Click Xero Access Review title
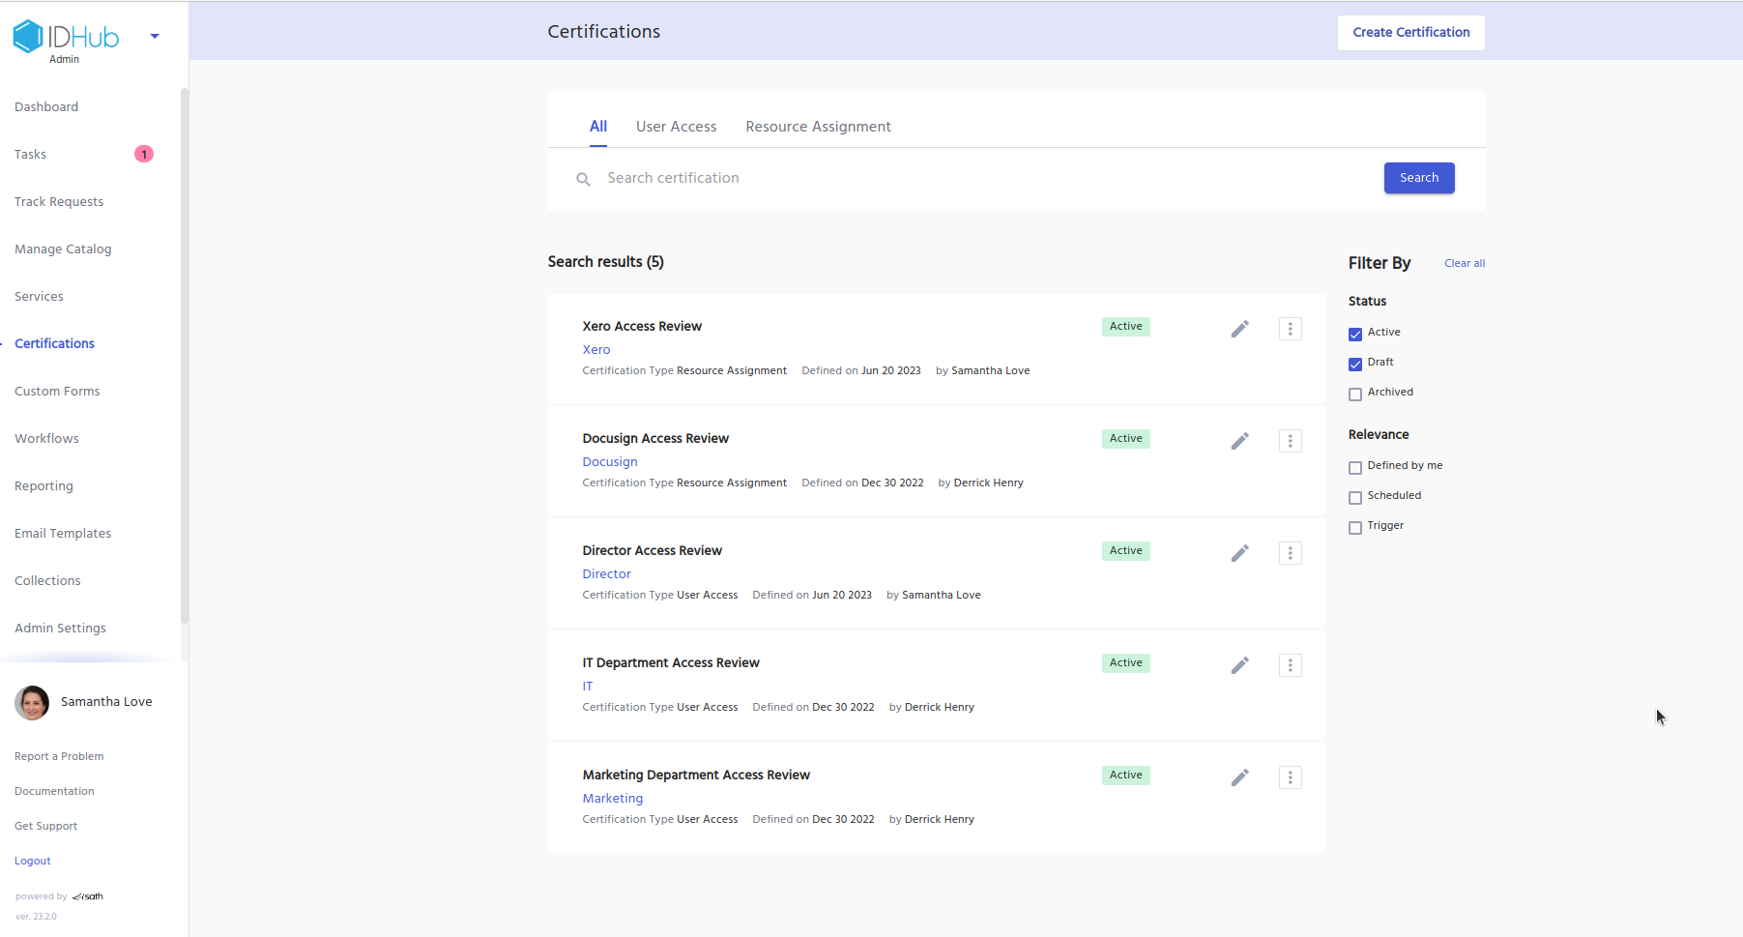 [642, 327]
